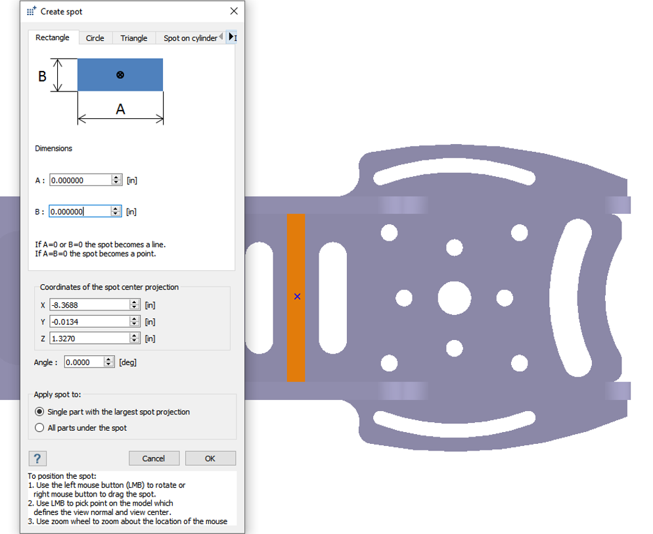Click the center symbol in rectangle diagram

click(x=120, y=75)
